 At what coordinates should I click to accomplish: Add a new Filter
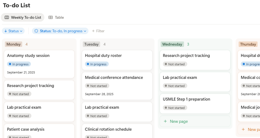click(x=98, y=31)
